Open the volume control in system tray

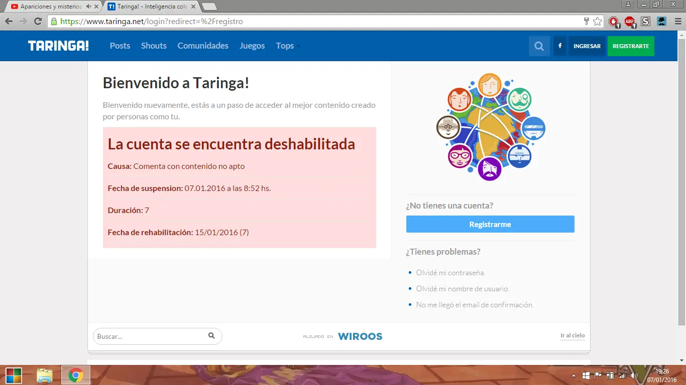(x=634, y=375)
